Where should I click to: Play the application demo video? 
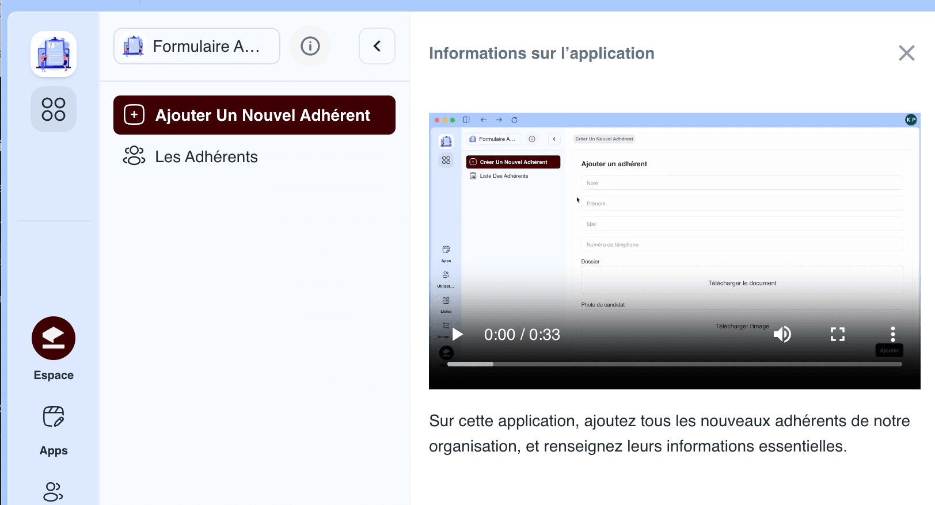coord(457,335)
